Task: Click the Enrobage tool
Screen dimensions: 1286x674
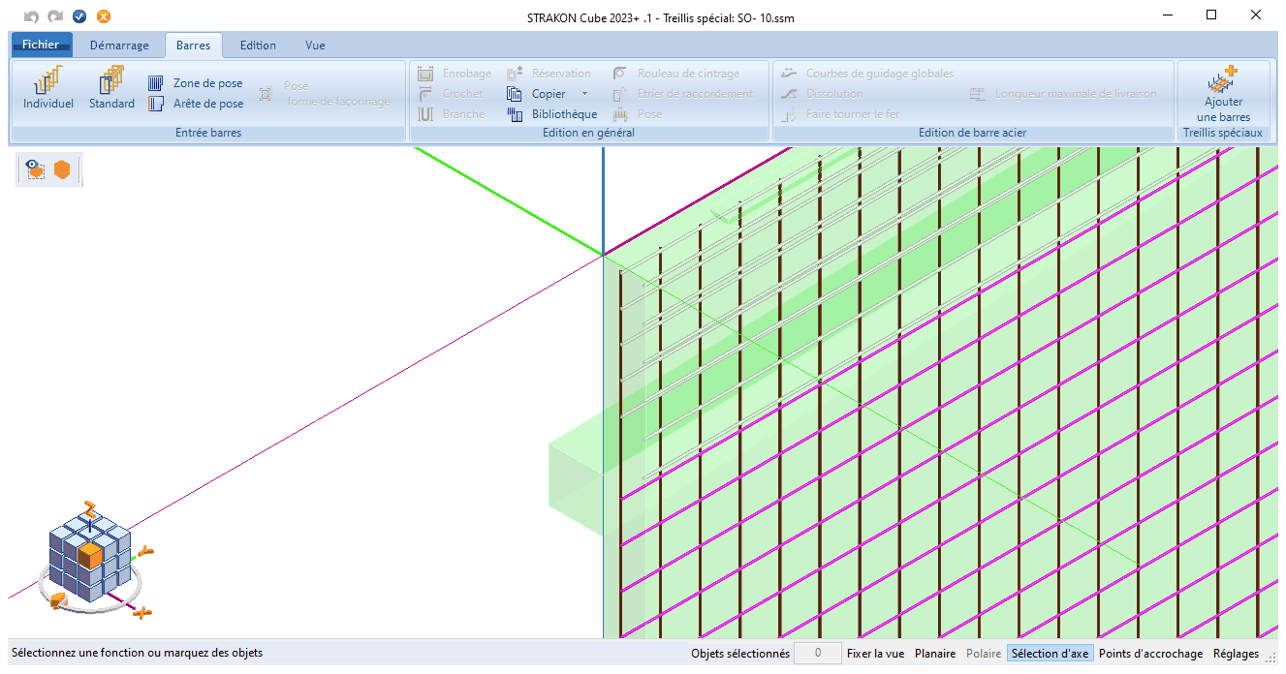Action: 455,74
